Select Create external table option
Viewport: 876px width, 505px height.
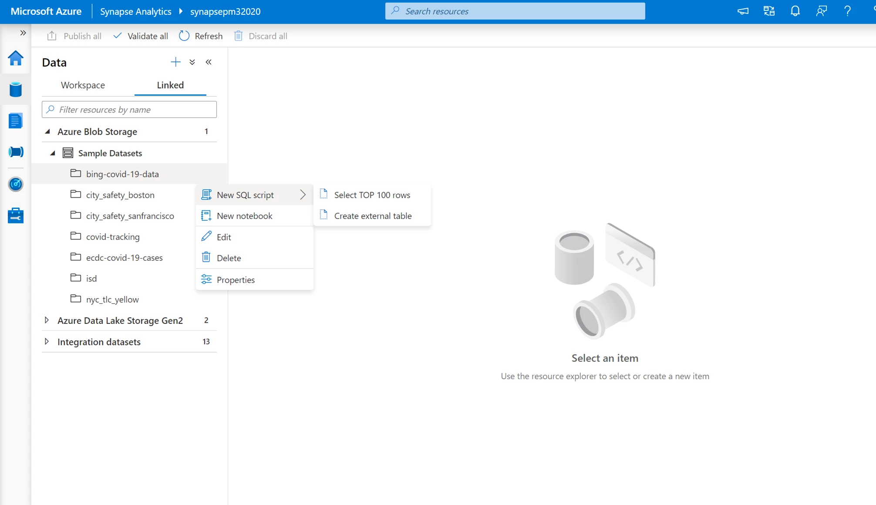[372, 215]
